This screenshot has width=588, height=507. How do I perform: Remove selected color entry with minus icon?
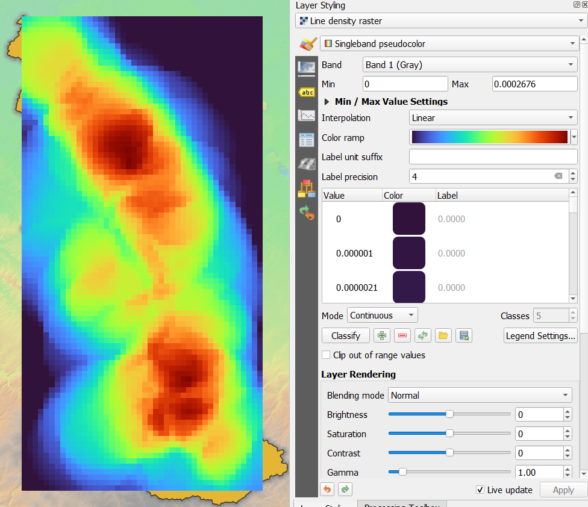click(402, 335)
